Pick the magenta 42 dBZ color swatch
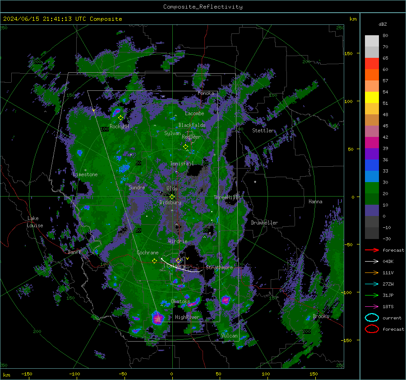Viewport: 406px width, 380px height. 372,142
